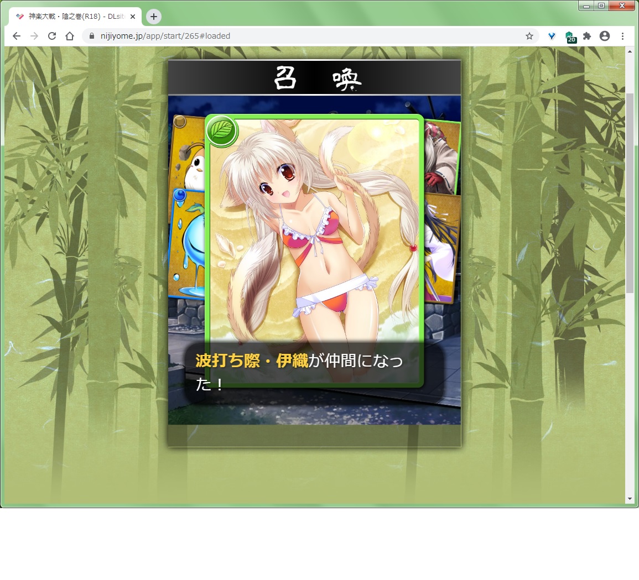Click the page's vertical scrollbar thumb
The width and height of the screenshot is (639, 580).
point(630,194)
